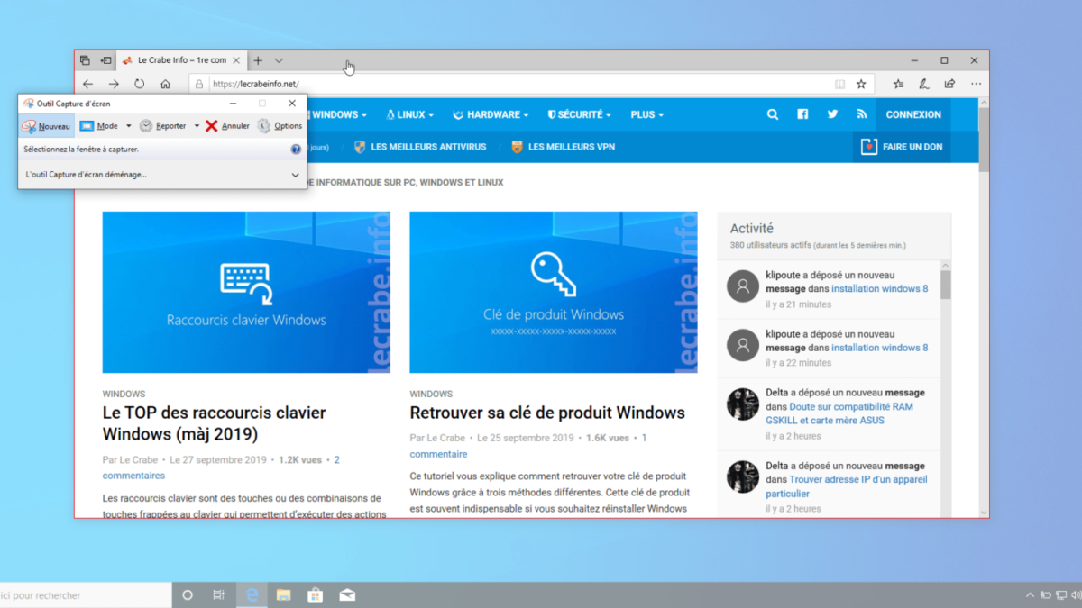Screen dimensions: 1082x608
Task: Add page to favorites with star icon
Action: (x=861, y=84)
